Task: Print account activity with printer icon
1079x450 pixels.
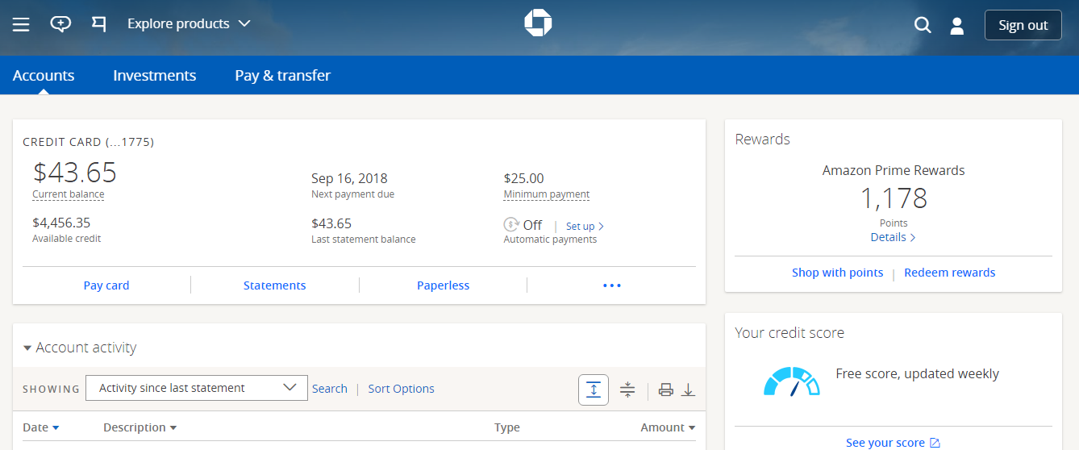Action: (665, 390)
